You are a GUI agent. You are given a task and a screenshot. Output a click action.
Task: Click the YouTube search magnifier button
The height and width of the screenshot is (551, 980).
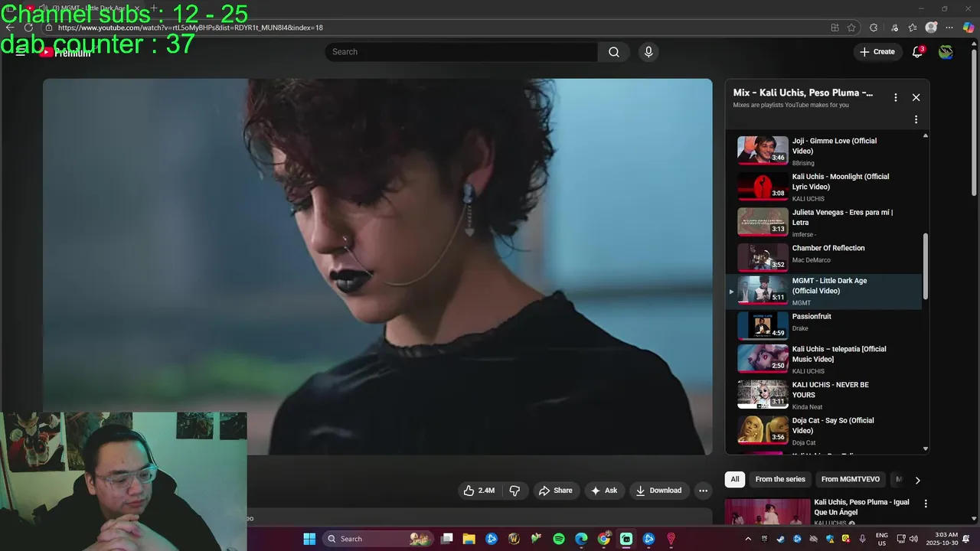click(614, 52)
